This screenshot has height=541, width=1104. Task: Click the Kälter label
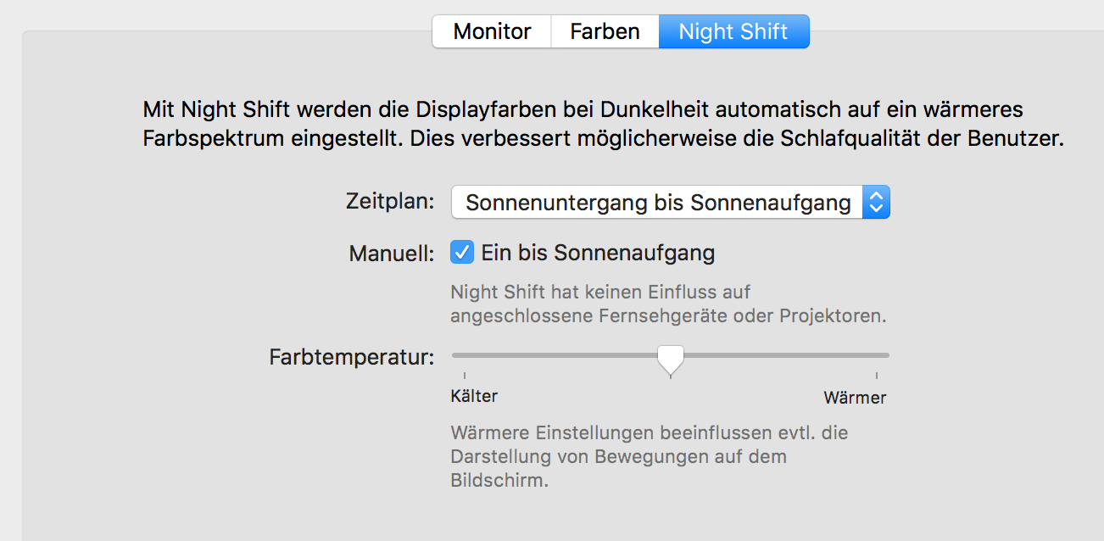click(474, 396)
